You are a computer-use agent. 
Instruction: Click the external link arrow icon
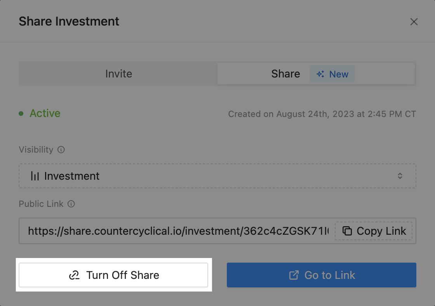coord(294,275)
